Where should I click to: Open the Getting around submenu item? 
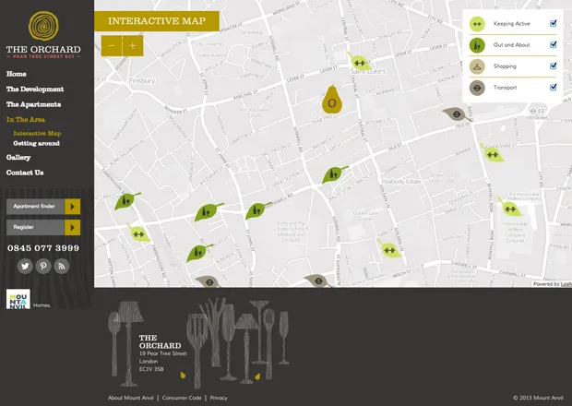pos(37,143)
